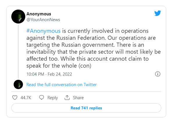Like the tweet with heart icon
This screenshot has height=123, width=174.
15,98
